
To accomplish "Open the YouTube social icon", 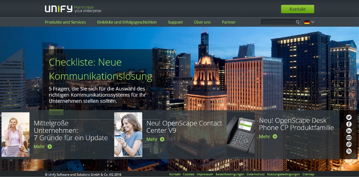I will tap(349, 137).
